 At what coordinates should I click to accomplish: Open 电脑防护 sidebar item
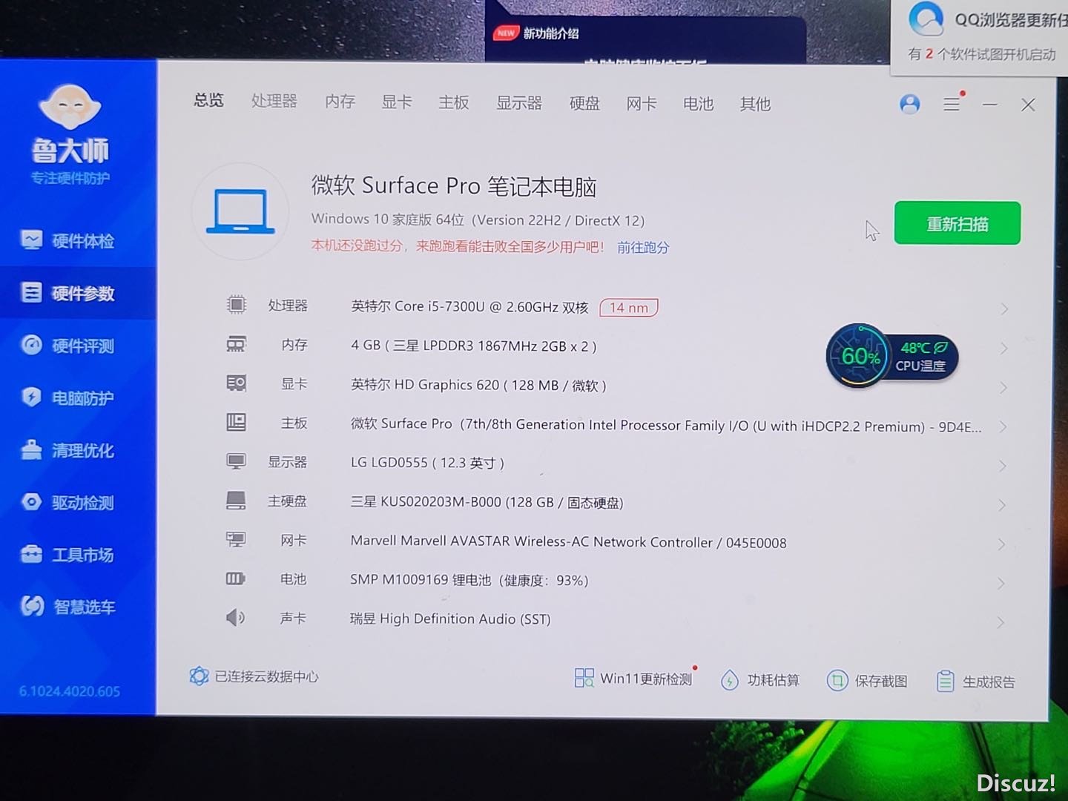click(68, 398)
